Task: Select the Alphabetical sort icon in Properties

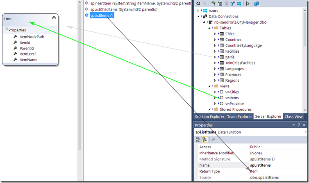Action: [204, 139]
